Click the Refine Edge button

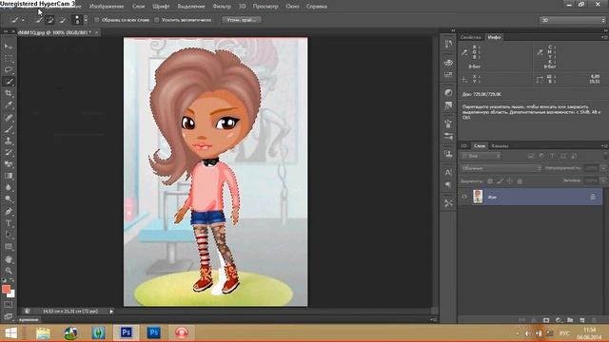[241, 20]
